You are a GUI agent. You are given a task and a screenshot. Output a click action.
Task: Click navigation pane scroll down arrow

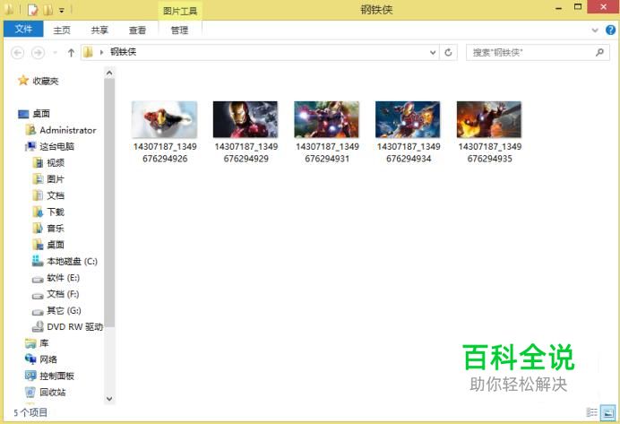[x=109, y=399]
